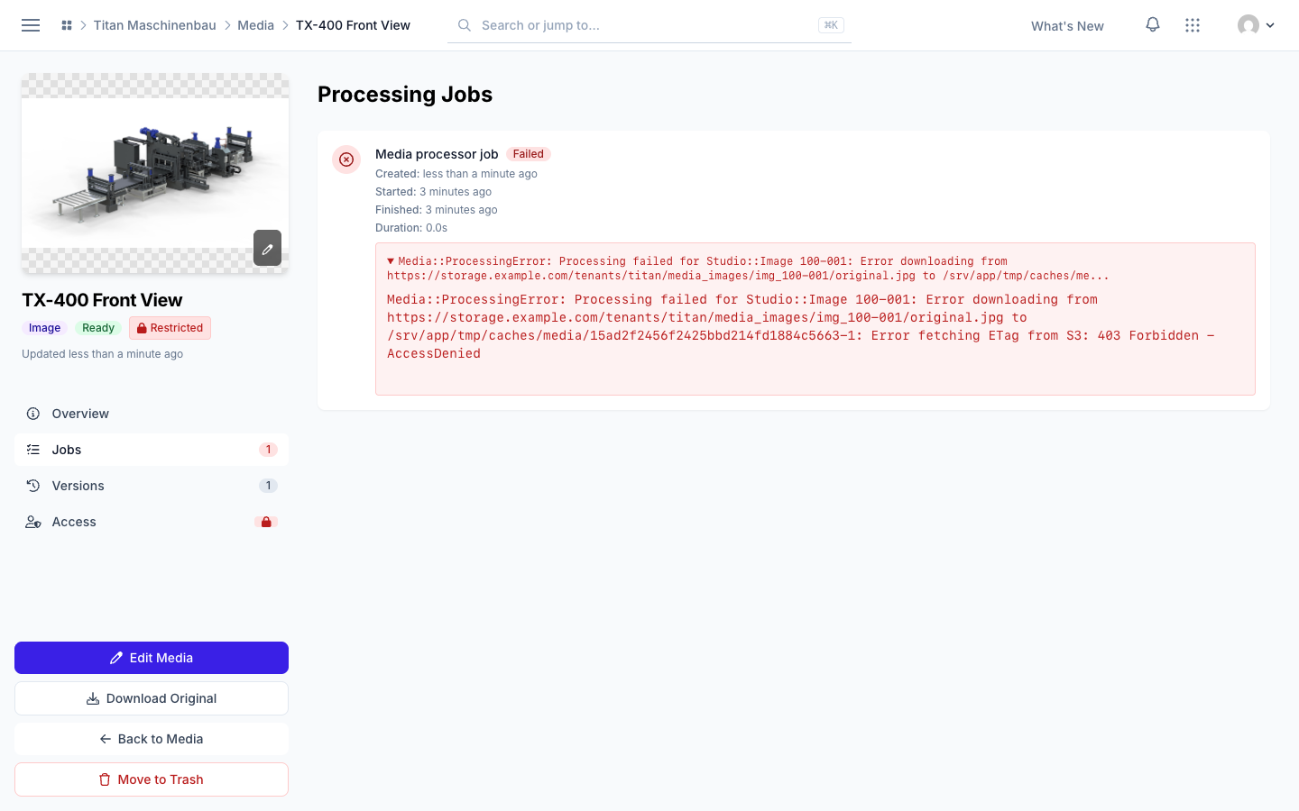The width and height of the screenshot is (1299, 811).
Task: Open the user avatar menu
Action: coord(1256,25)
